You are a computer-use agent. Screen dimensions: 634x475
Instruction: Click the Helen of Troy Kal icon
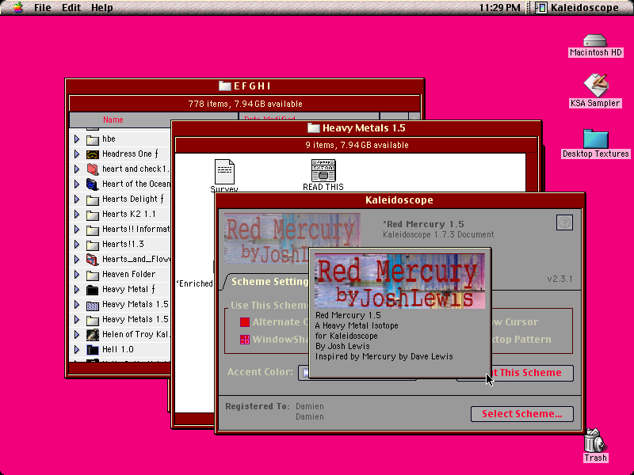[93, 334]
